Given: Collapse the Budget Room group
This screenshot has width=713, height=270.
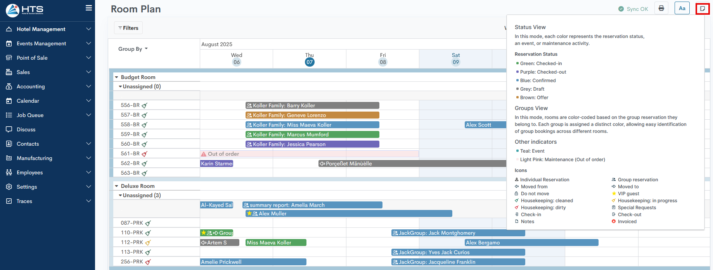Looking at the screenshot, I should point(116,77).
